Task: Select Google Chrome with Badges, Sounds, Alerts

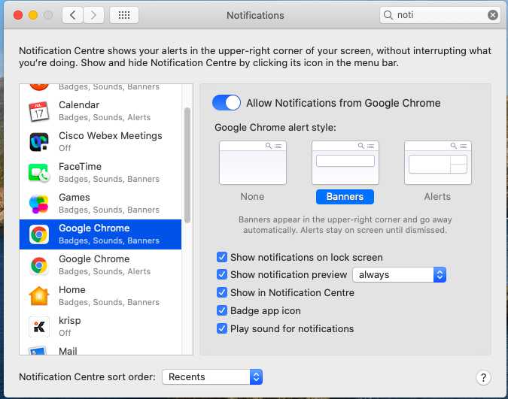Action: (x=100, y=265)
